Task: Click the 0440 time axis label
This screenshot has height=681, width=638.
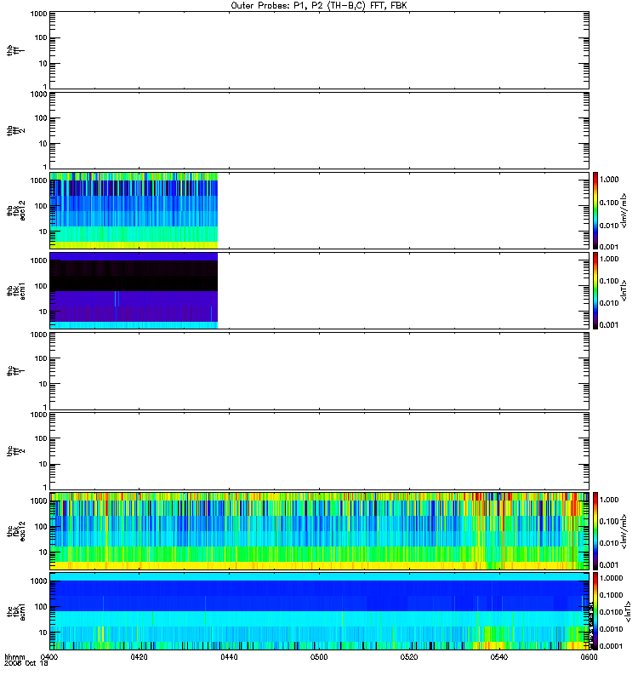Action: (229, 657)
